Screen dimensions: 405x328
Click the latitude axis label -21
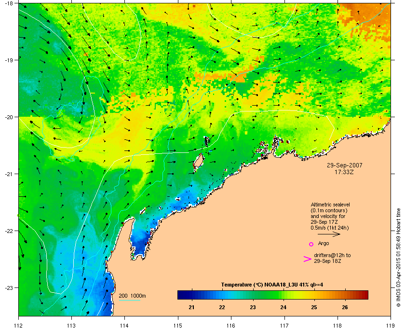9,174
